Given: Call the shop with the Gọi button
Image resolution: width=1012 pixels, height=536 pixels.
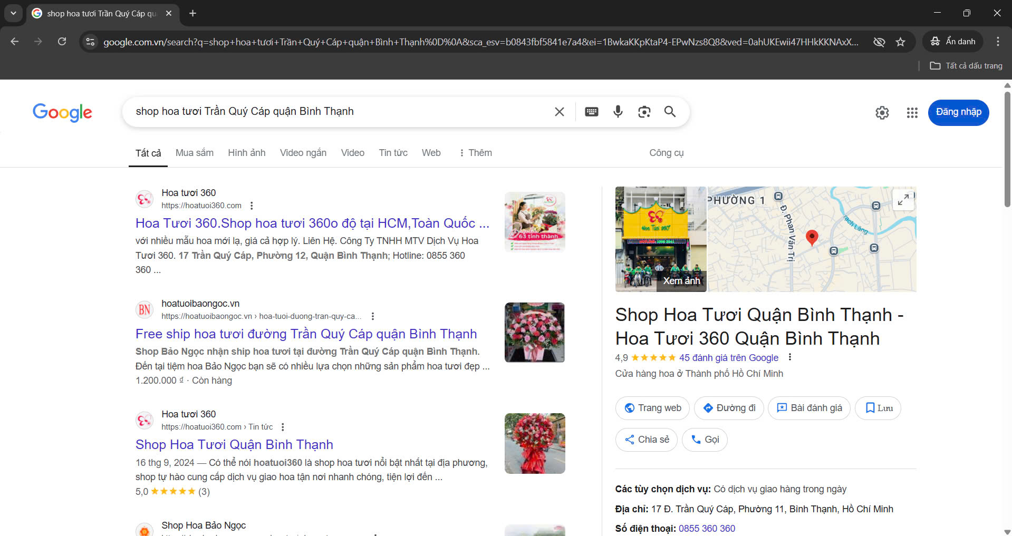Looking at the screenshot, I should tap(705, 440).
